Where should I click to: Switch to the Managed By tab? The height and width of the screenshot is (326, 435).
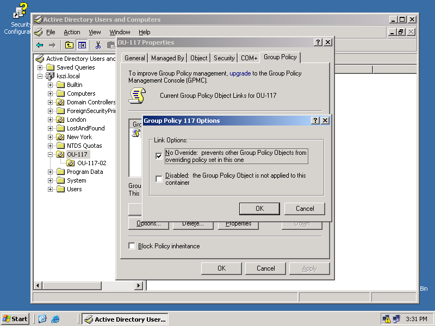click(167, 58)
